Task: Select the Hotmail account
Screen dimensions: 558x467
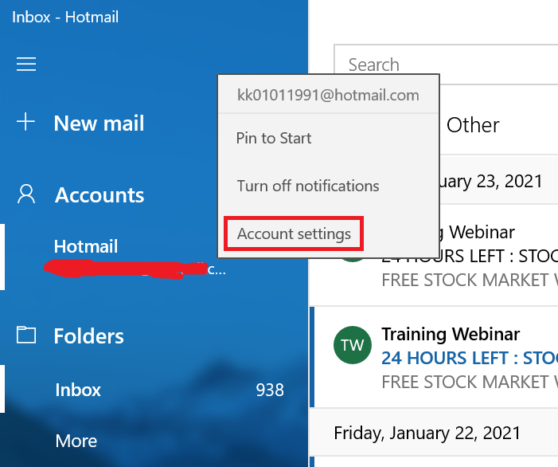Action: click(85, 246)
